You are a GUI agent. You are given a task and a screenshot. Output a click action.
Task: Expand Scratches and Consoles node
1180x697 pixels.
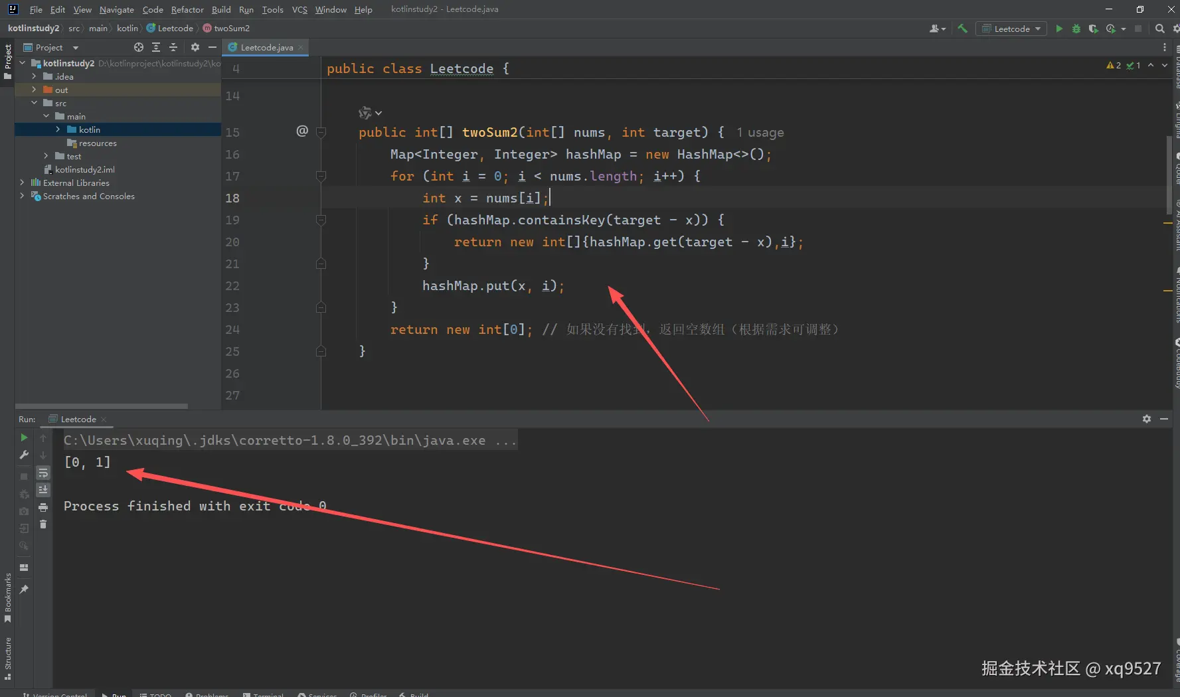23,196
